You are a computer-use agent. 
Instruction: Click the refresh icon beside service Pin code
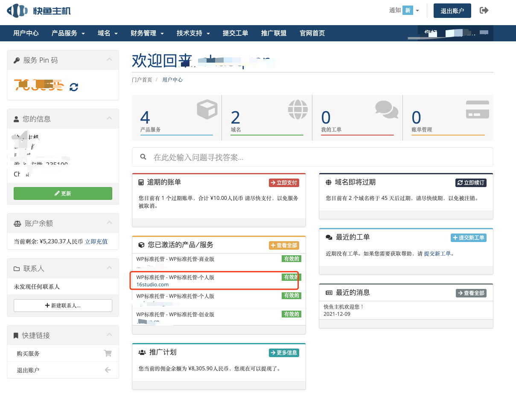click(74, 87)
